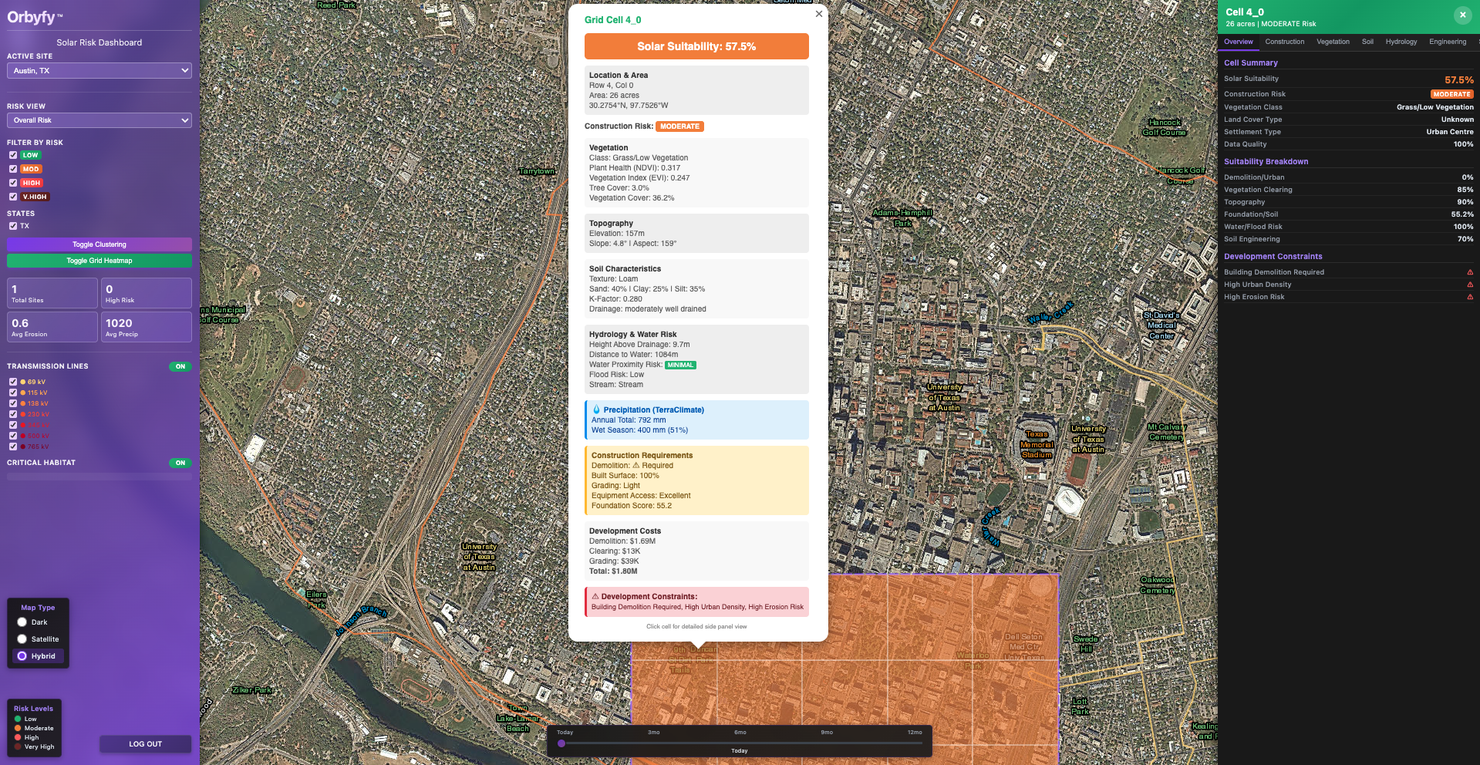Click the Avg Precip stat card

[x=147, y=327]
